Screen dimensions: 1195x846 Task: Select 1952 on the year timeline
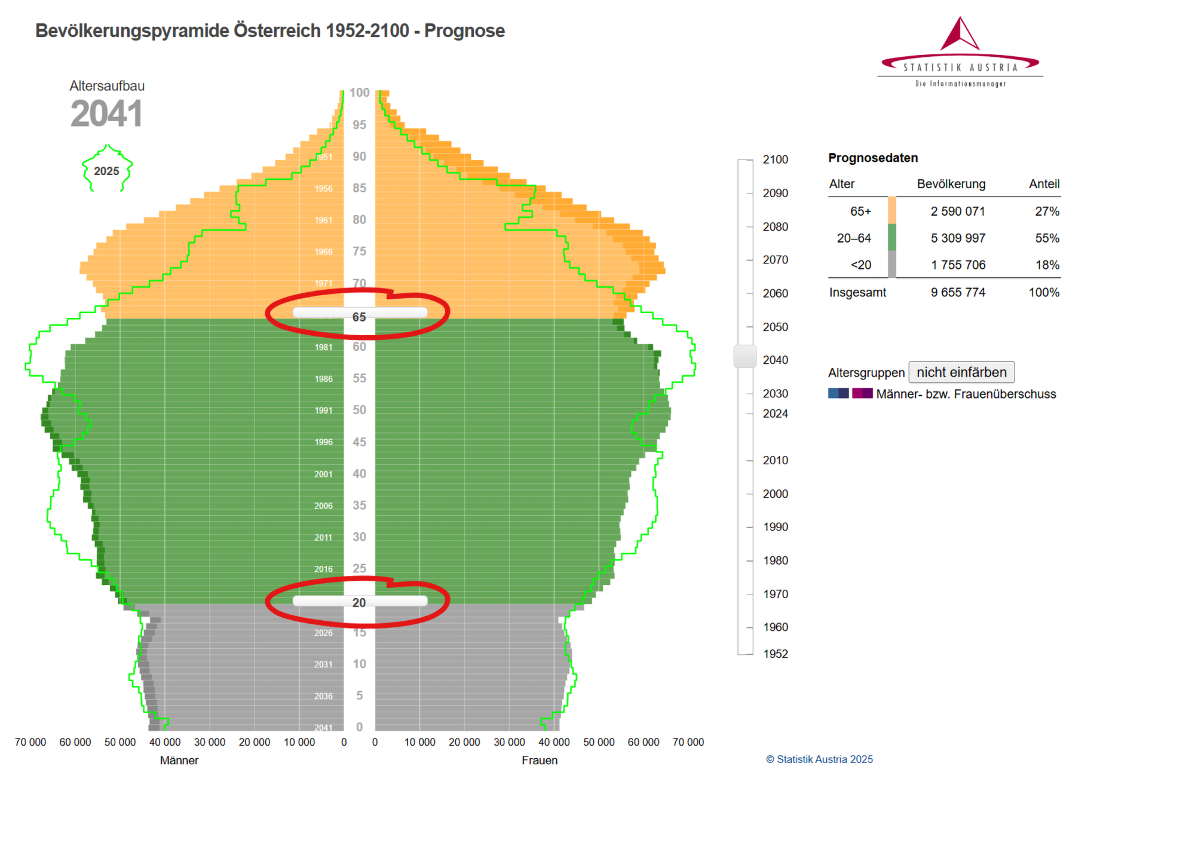[x=775, y=654]
